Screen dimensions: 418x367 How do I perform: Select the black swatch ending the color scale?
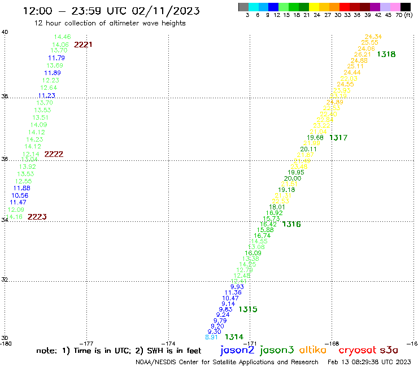tap(406, 7)
